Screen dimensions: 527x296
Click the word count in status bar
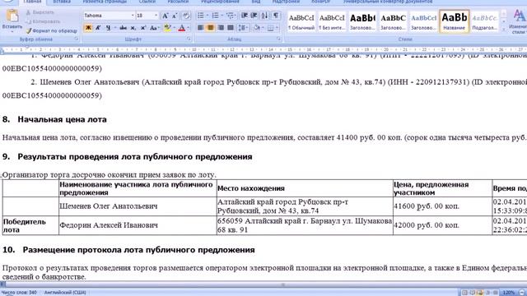(19, 293)
